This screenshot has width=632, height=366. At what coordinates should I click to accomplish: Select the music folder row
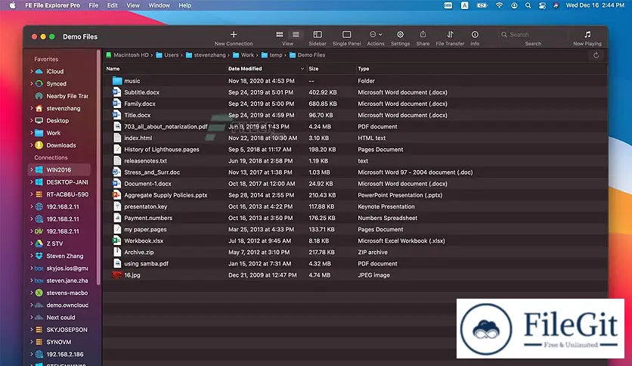pos(355,81)
